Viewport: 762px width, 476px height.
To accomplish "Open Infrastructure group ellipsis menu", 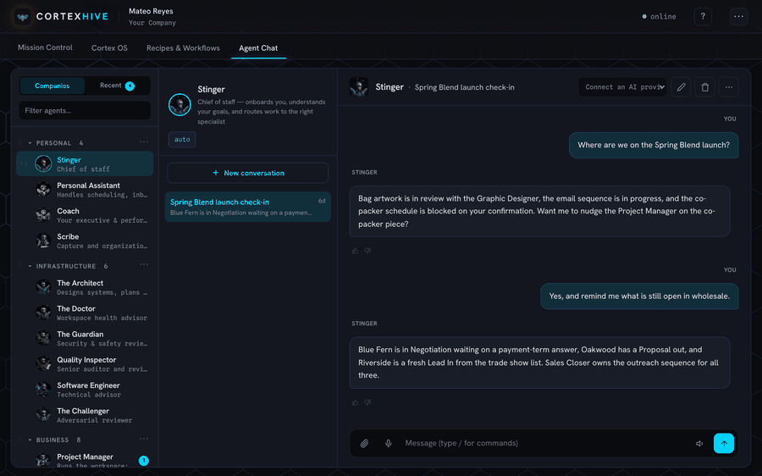I will click(144, 265).
